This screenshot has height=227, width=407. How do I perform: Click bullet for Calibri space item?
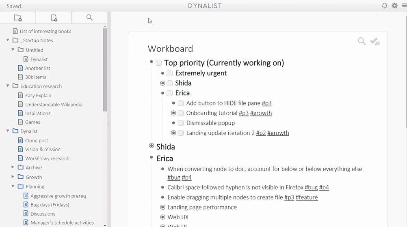163,187
